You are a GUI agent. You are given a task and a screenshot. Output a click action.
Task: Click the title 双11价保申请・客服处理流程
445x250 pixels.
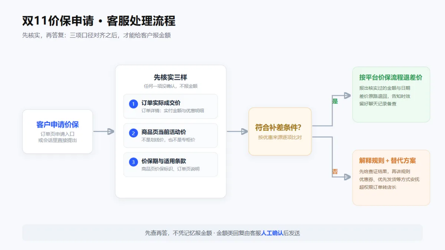pyautogui.click(x=99, y=21)
